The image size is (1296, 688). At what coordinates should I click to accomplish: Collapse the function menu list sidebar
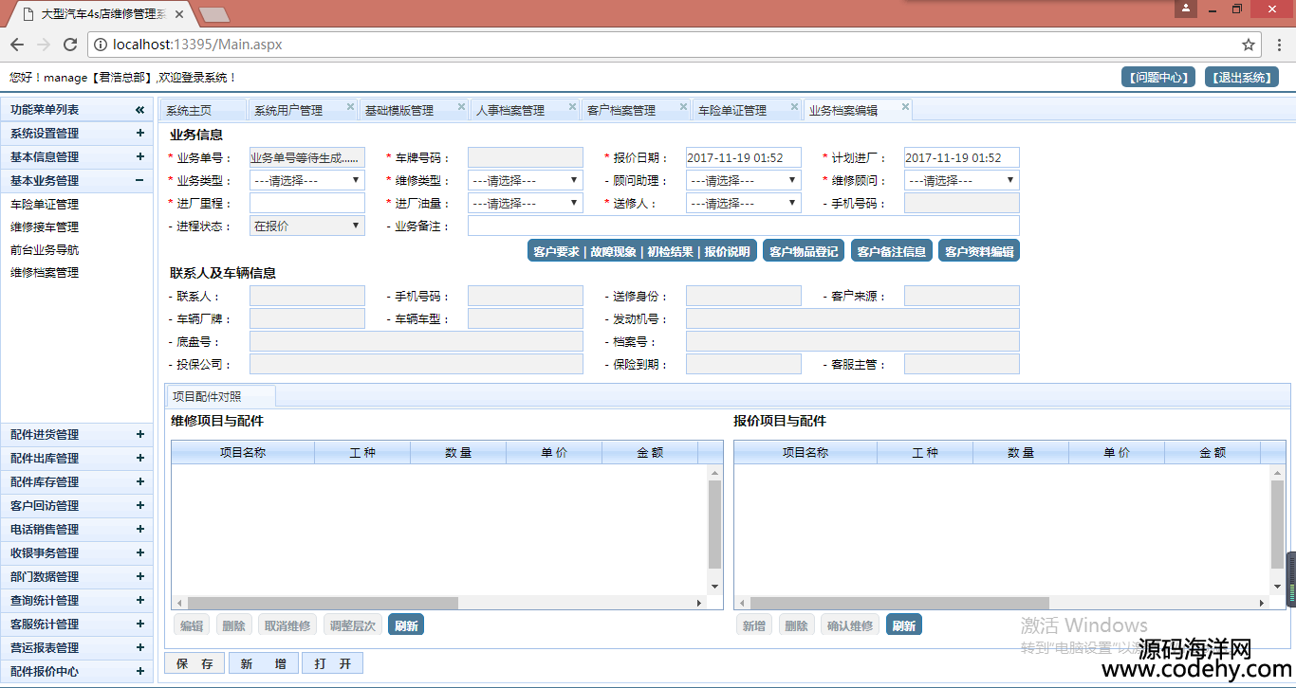(x=139, y=110)
